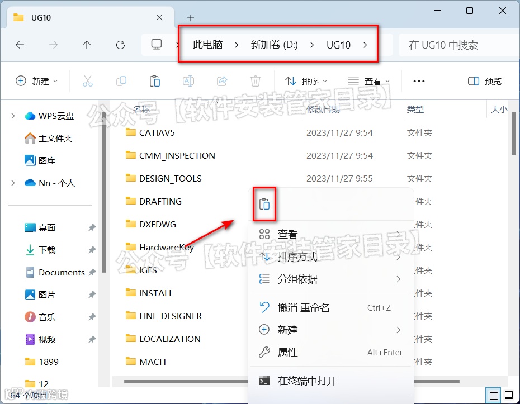
Task: Click 此电脑 in the address bar
Action: [207, 45]
